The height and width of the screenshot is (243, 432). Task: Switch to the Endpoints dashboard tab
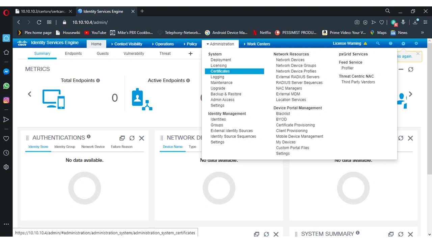point(73,54)
